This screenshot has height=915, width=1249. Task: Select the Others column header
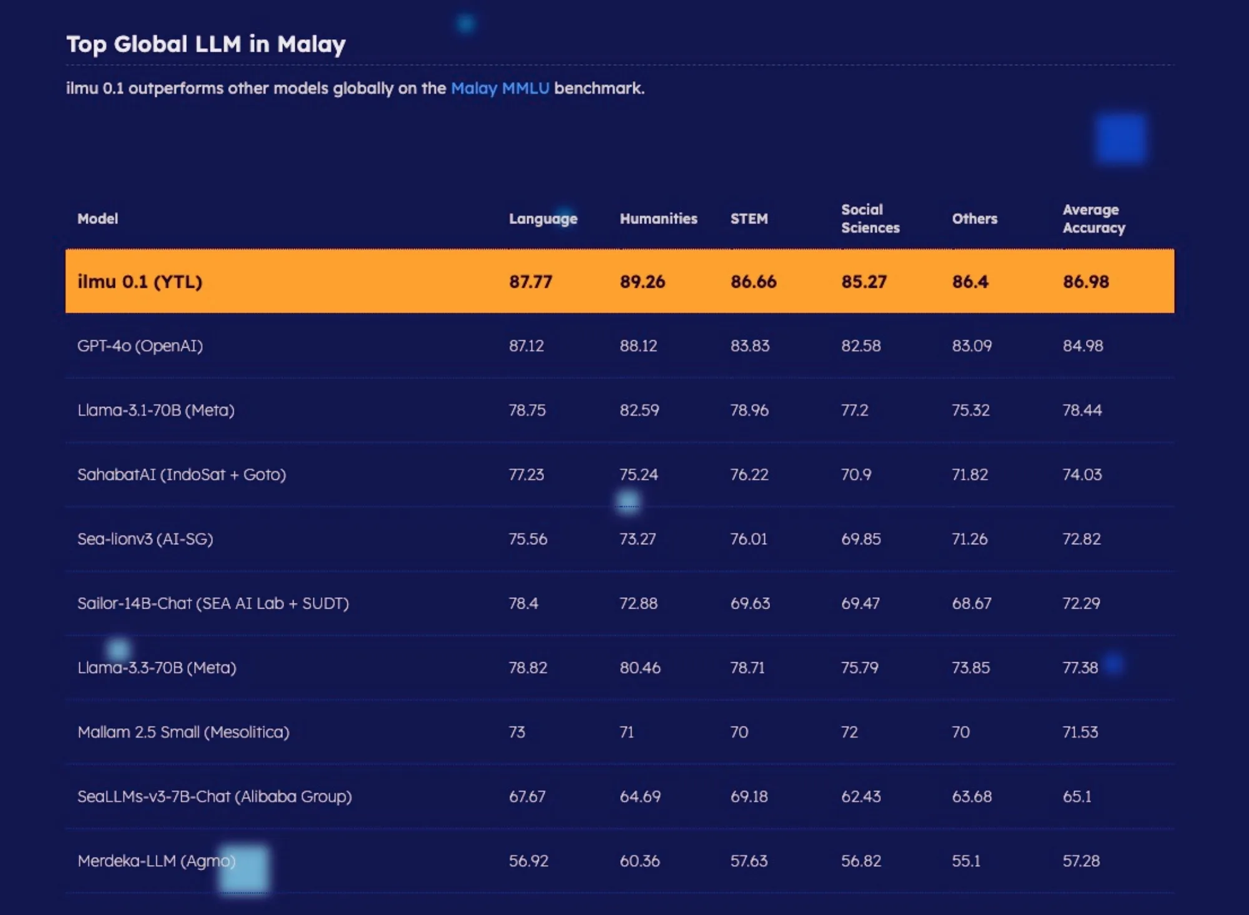(x=974, y=218)
